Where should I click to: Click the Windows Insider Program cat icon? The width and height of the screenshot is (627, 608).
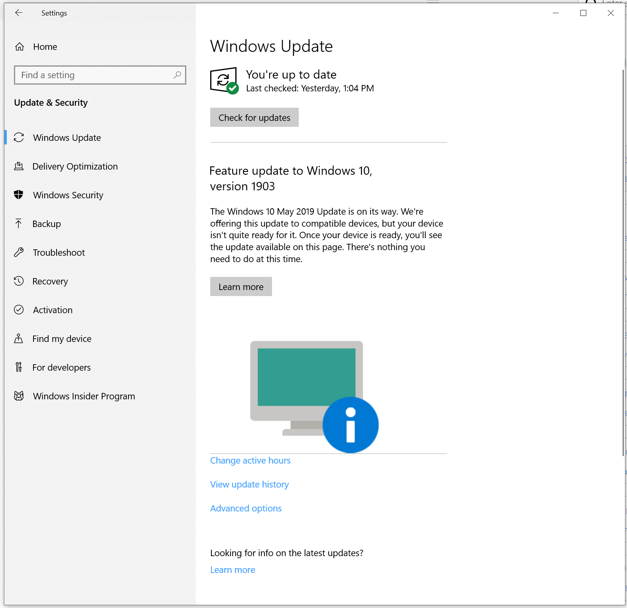[19, 396]
